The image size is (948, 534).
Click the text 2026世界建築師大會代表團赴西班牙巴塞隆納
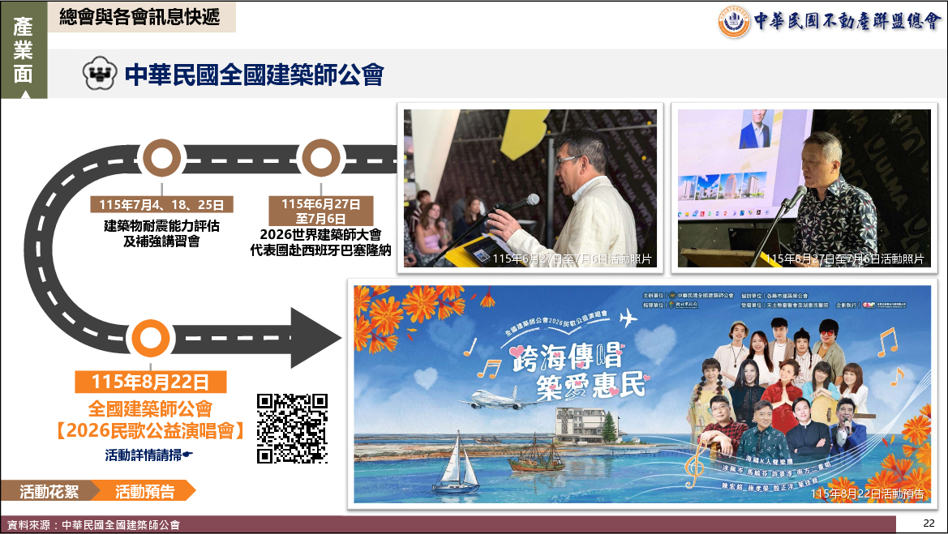321,242
